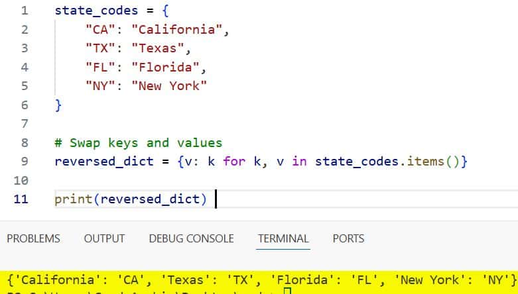Show the PORTS tab
The image size is (518, 294).
tap(348, 238)
